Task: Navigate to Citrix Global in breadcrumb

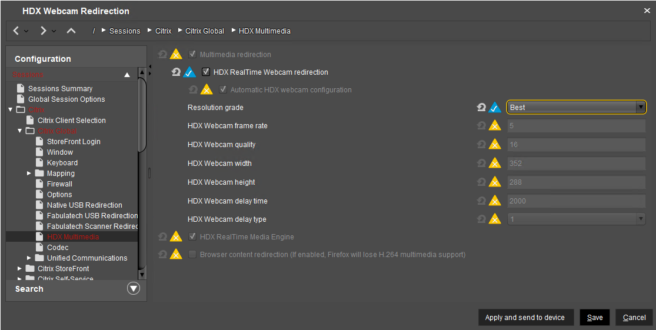Action: pyautogui.click(x=205, y=31)
